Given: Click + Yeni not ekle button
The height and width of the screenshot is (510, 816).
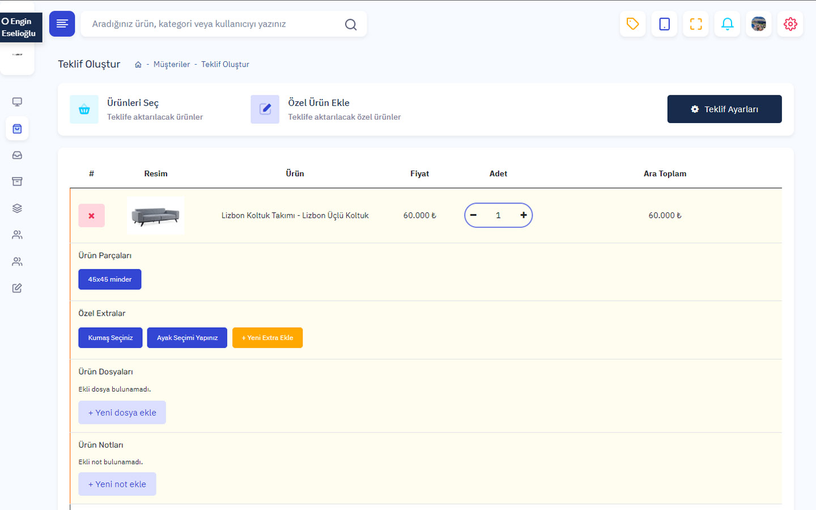Looking at the screenshot, I should [117, 484].
